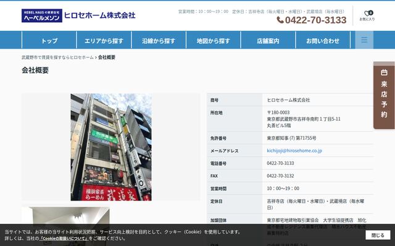Open the hamburger menu icon
The height and width of the screenshot is (246, 395).
[364, 39]
